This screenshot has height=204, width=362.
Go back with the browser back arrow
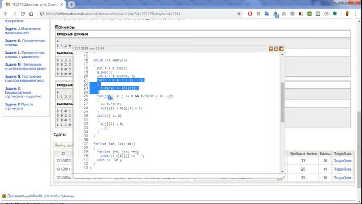[6, 14]
